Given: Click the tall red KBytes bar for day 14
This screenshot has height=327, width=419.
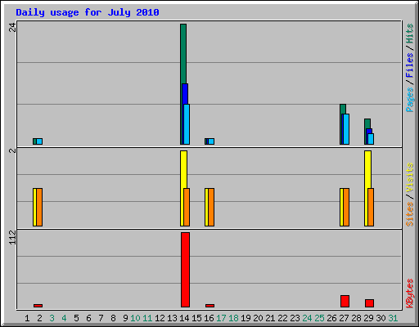Looking at the screenshot, I should pyautogui.click(x=185, y=270).
